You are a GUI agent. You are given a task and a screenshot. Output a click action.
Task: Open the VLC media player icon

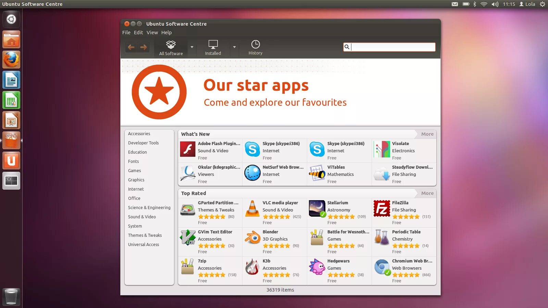(252, 209)
